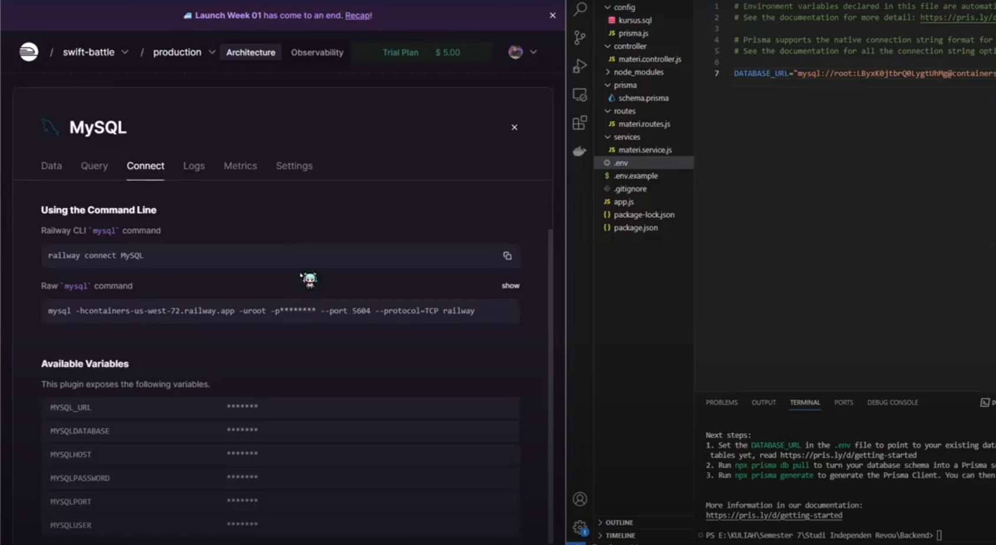Image resolution: width=996 pixels, height=545 pixels.
Task: Open .env.example file
Action: (x=635, y=176)
